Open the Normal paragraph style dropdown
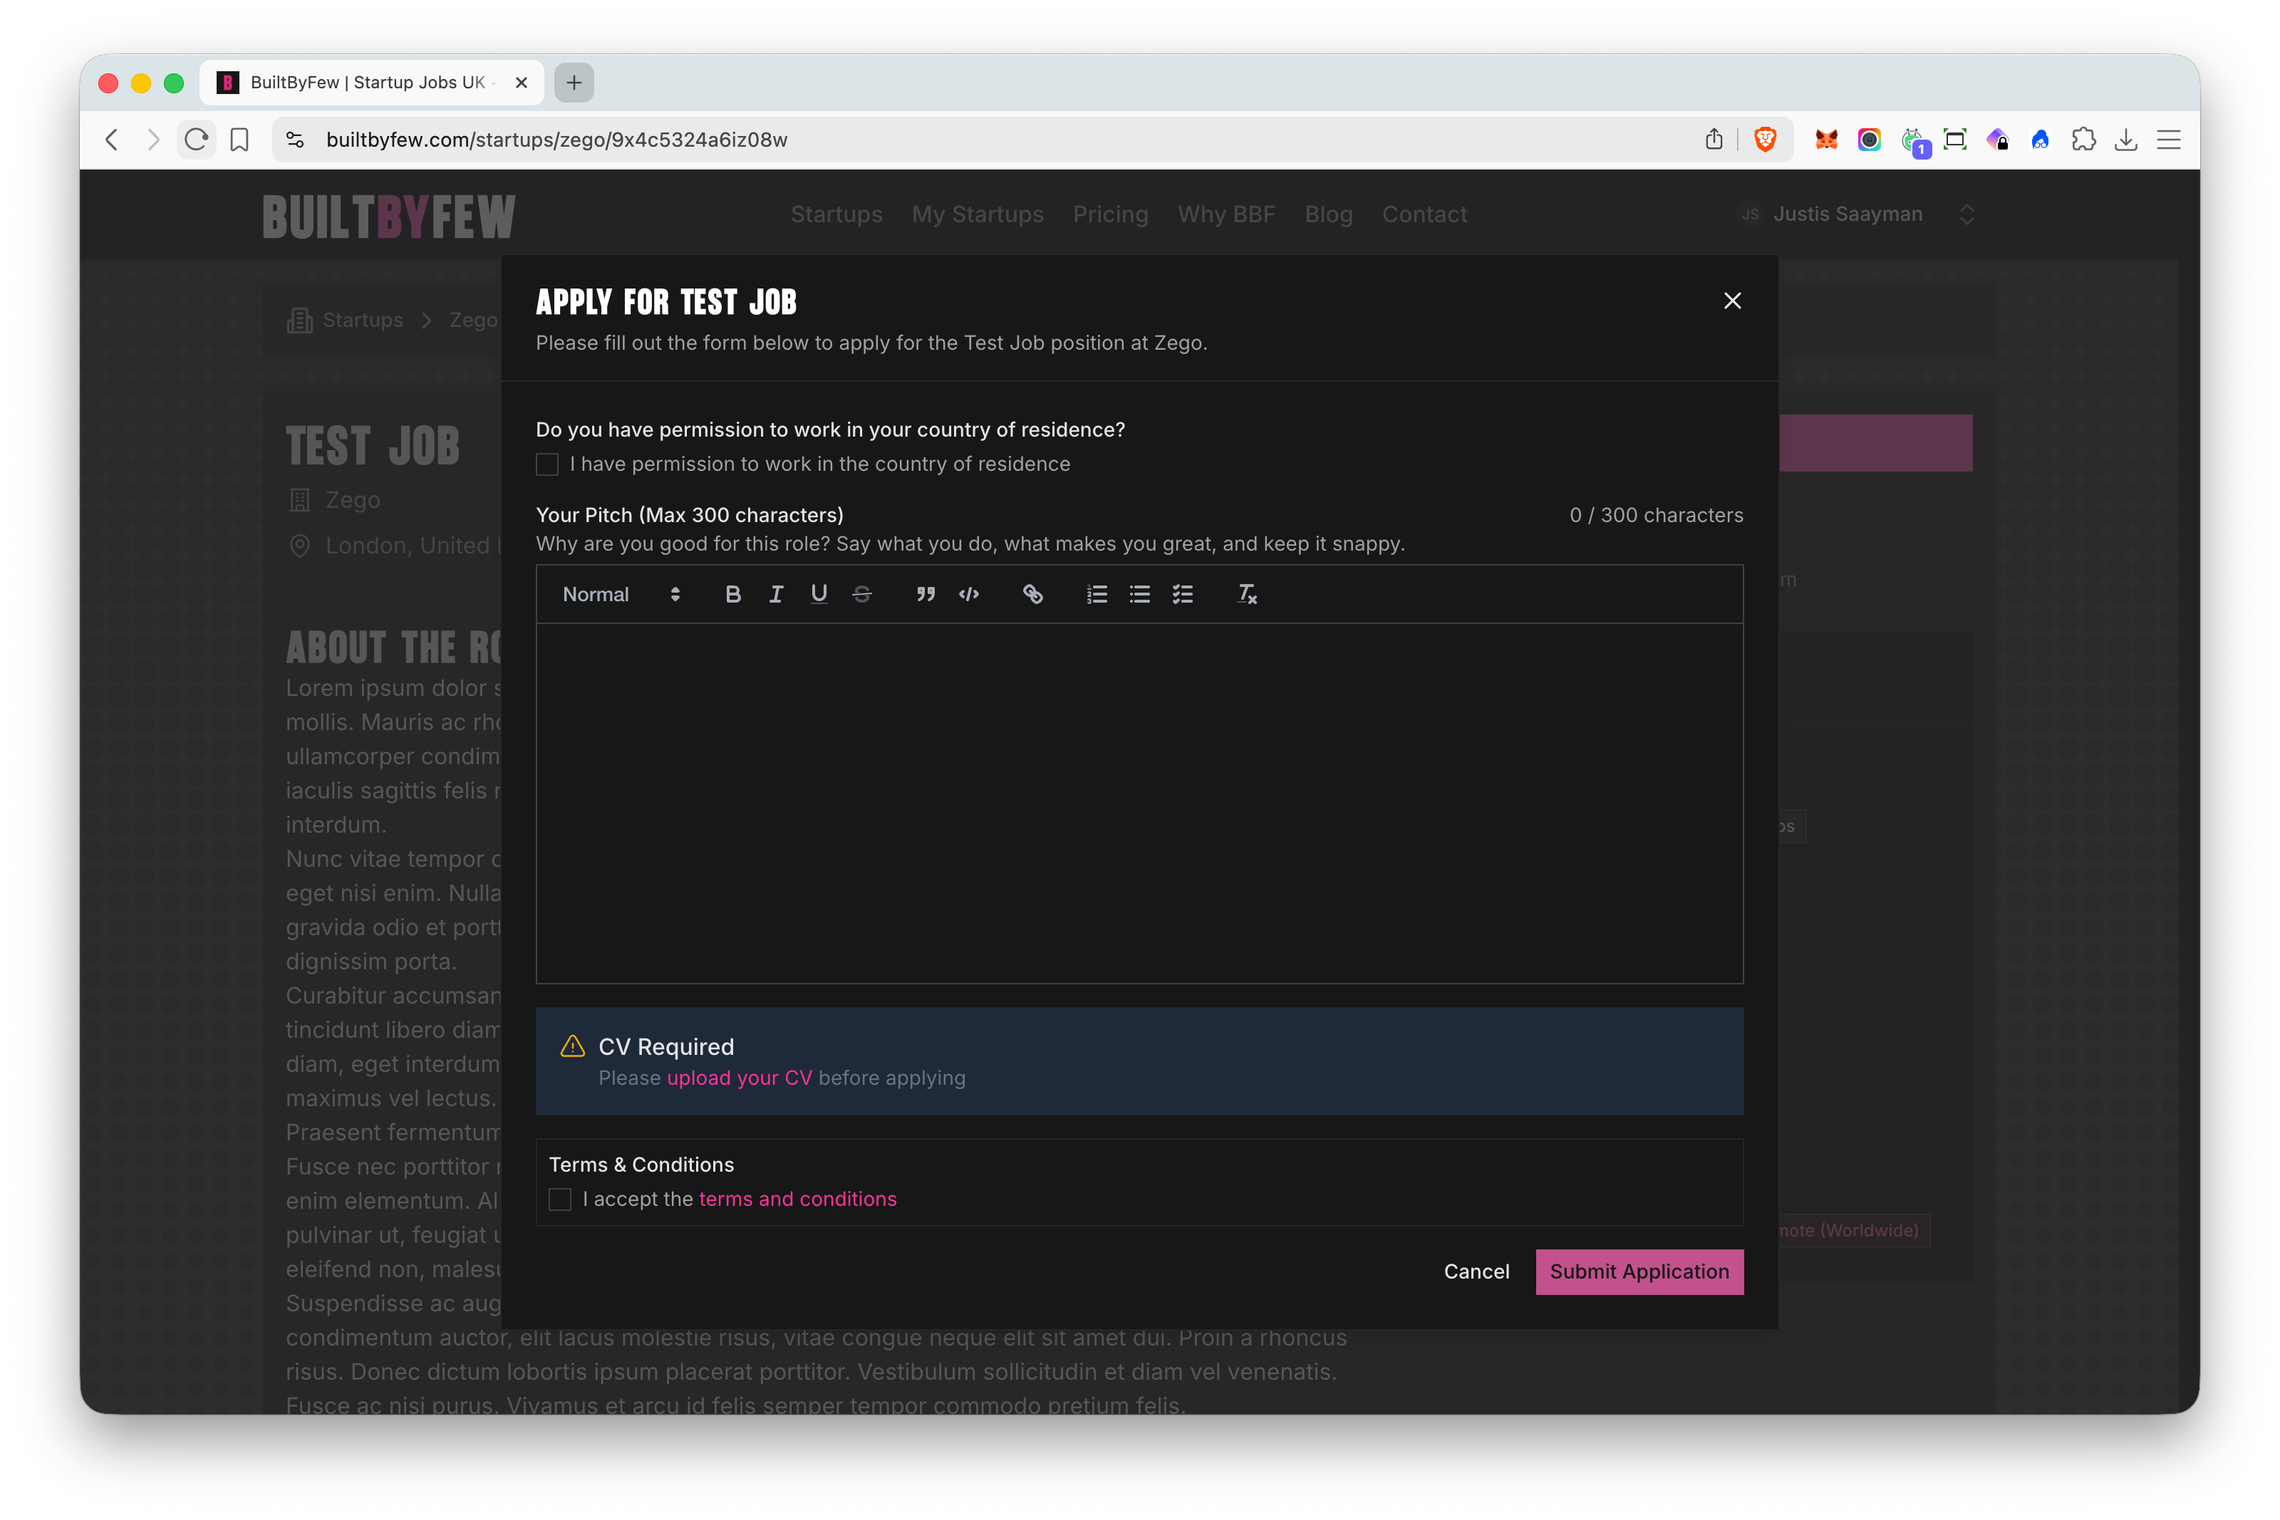Image resolution: width=2280 pixels, height=1520 pixels. click(x=619, y=594)
